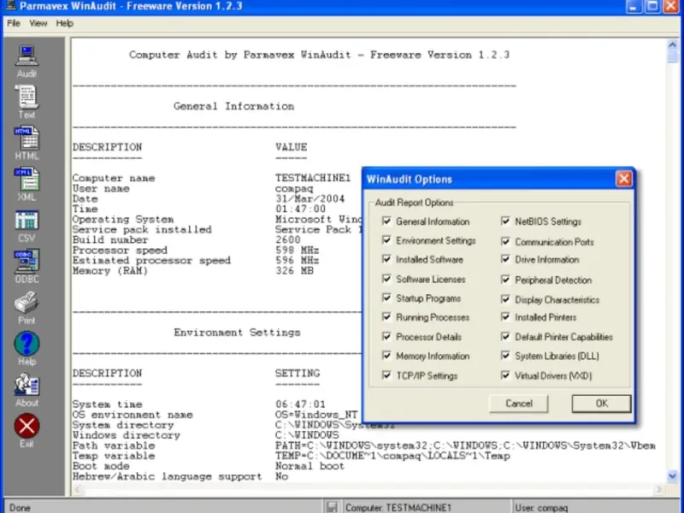Uncheck Installed Printers option
The width and height of the screenshot is (684, 513).
tap(505, 316)
